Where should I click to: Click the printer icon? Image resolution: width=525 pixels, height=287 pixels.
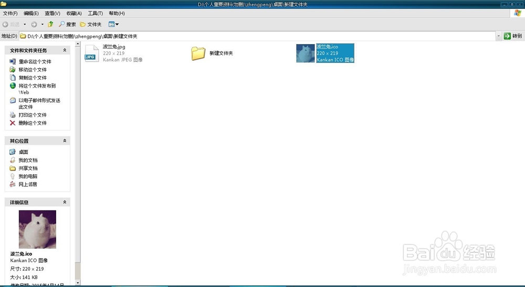tap(13, 115)
